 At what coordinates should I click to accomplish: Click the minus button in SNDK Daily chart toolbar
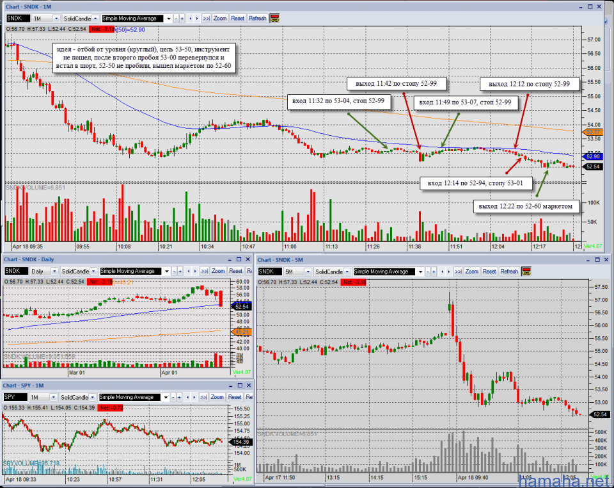174,272
